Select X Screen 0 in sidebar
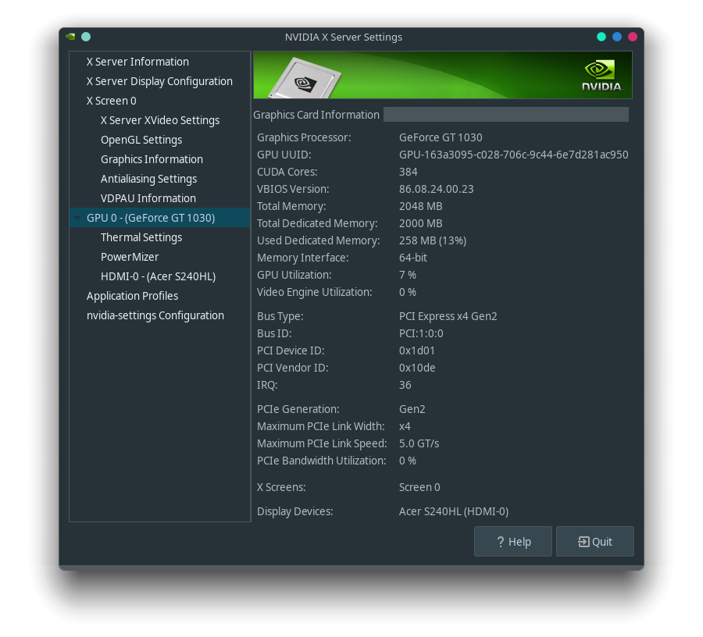The width and height of the screenshot is (703, 637). pos(111,101)
